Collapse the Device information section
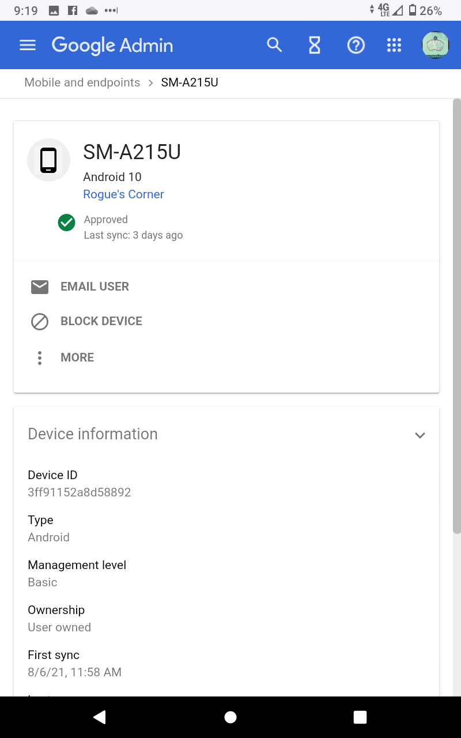 [x=420, y=435]
